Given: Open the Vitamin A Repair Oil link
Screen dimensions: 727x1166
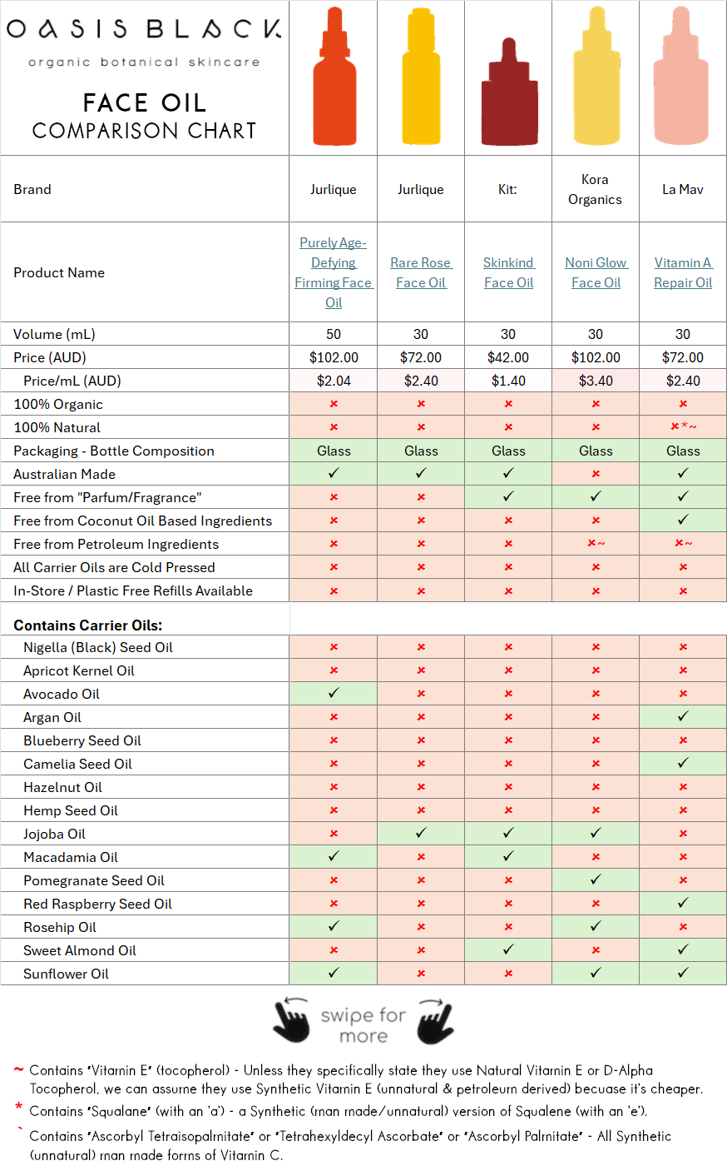Looking at the screenshot, I should click(683, 272).
